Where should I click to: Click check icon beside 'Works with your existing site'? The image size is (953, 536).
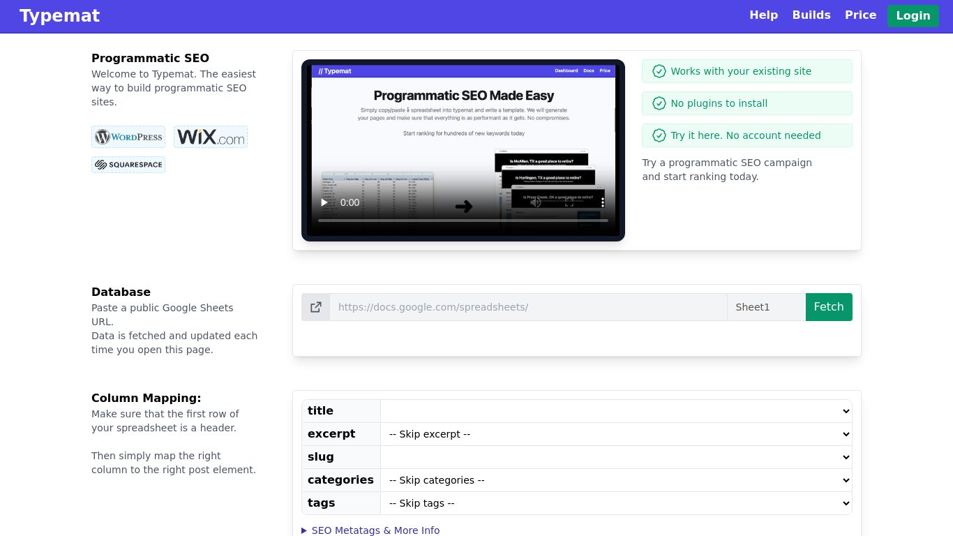pos(659,71)
